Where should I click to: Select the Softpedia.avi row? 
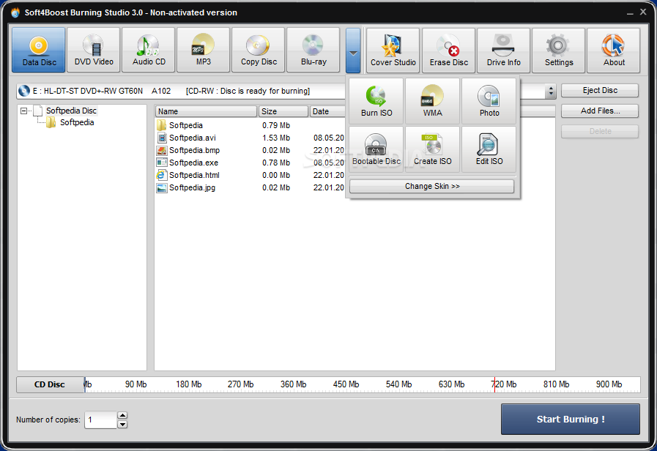pos(250,138)
